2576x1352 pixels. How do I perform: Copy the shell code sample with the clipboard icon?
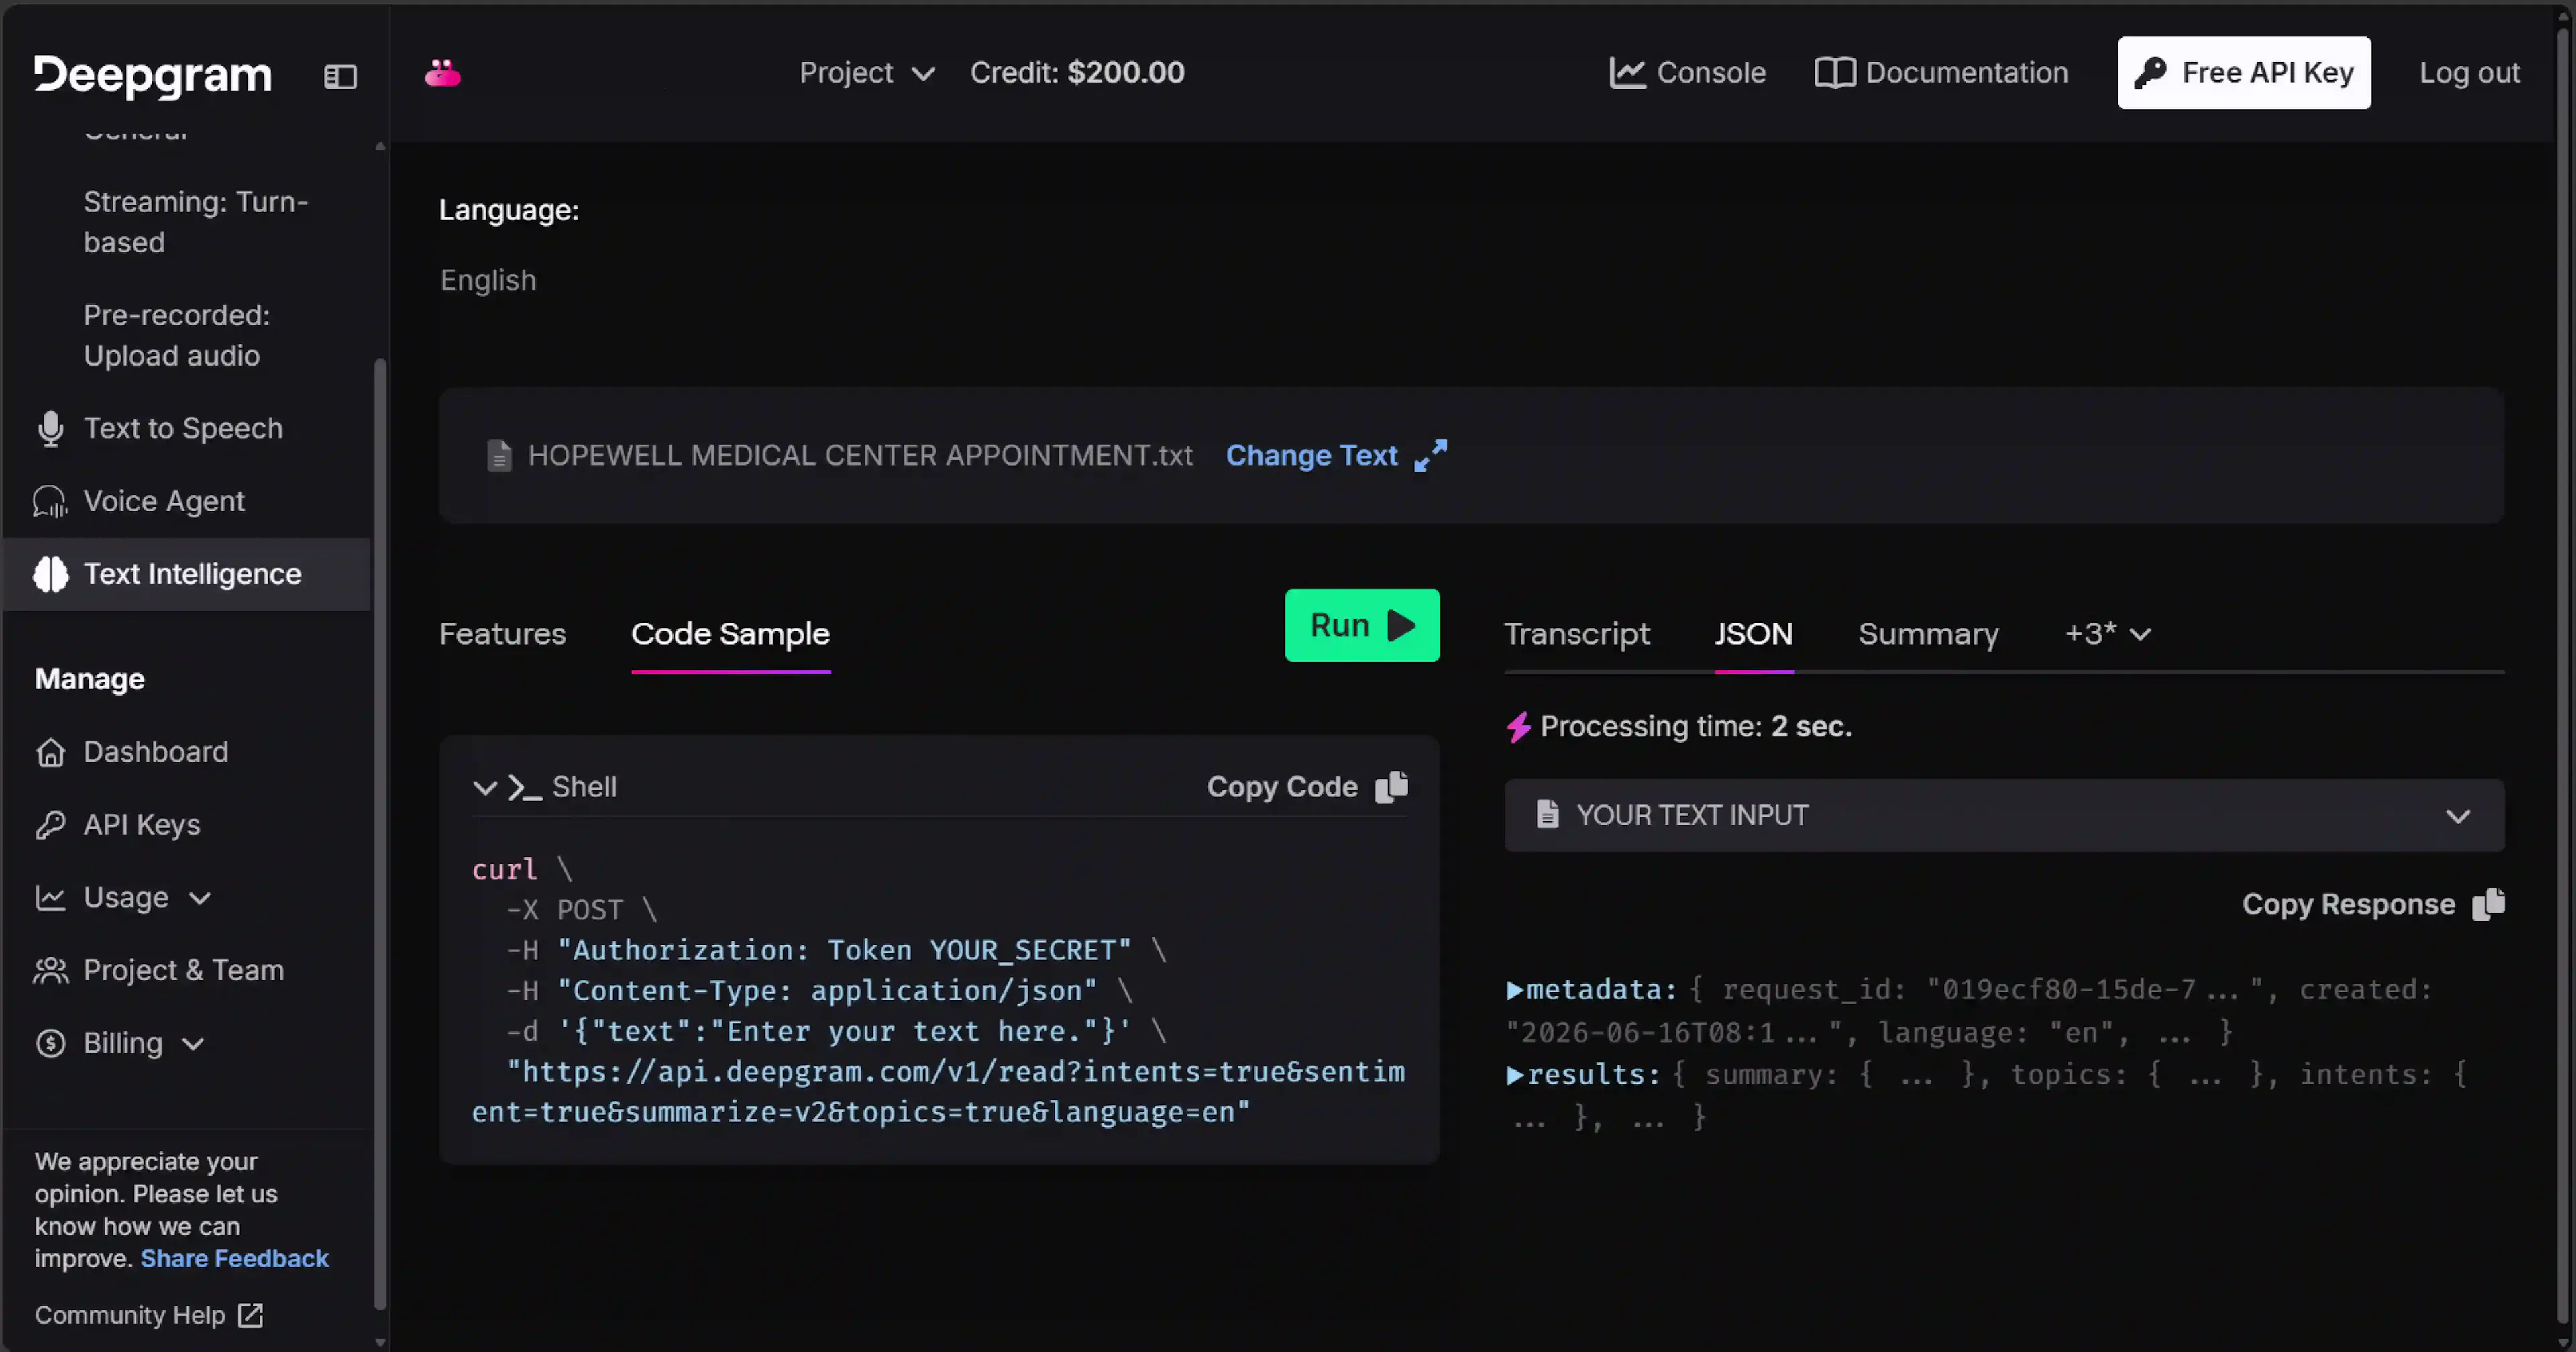coord(1391,787)
